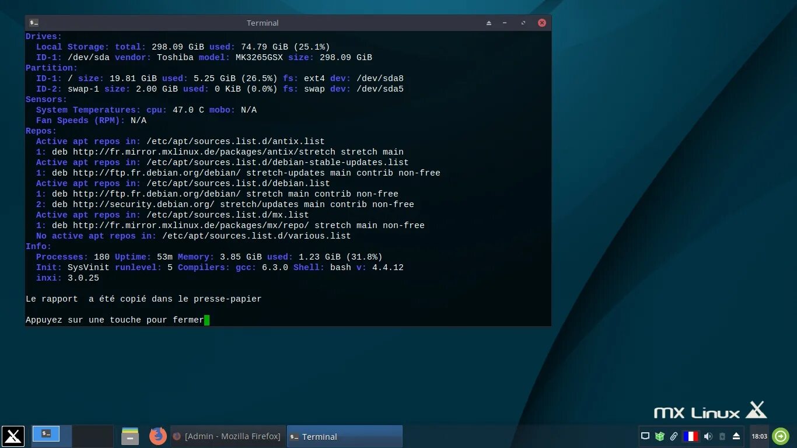Viewport: 797px width, 448px height.
Task: Click the '47.0 C' cpu temperature
Action: (188, 110)
